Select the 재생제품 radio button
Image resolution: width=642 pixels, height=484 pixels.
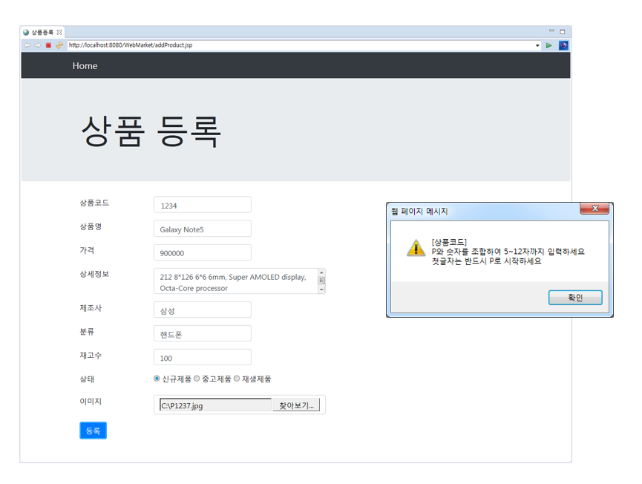(237, 379)
